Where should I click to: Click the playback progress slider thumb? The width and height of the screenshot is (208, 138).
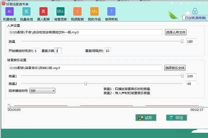(9, 106)
